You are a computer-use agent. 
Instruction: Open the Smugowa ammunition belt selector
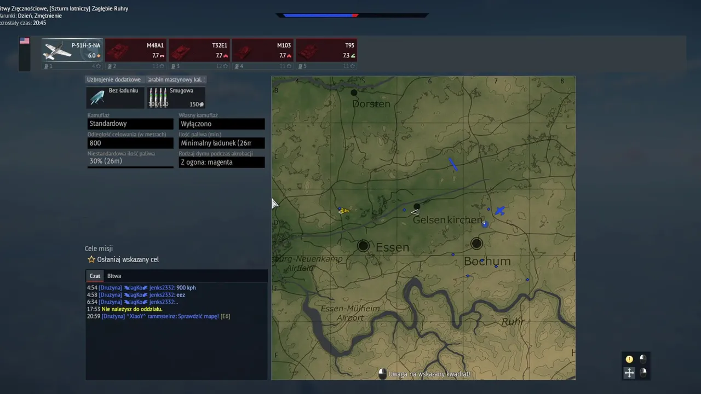tap(176, 97)
